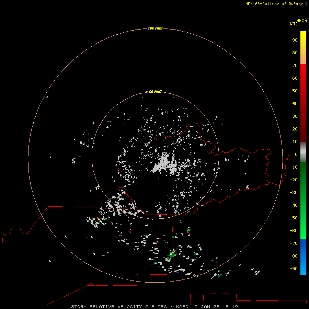Image resolution: width=309 pixels, height=309 pixels.
Task: Click the -50 knot scale label
Action: (x=294, y=218)
